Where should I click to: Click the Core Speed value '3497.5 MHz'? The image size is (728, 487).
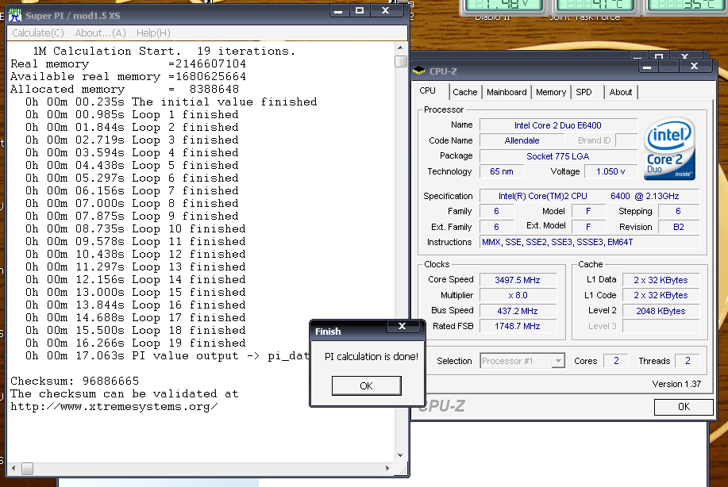pyautogui.click(x=518, y=280)
